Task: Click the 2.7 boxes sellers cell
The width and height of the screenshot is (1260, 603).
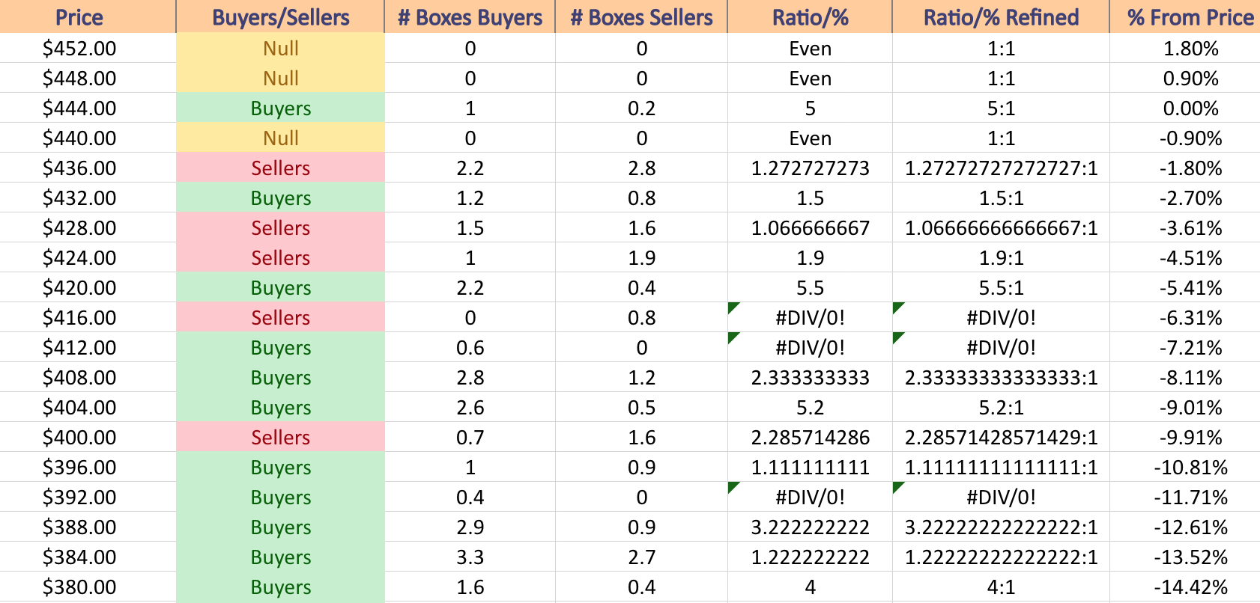Action: [641, 557]
